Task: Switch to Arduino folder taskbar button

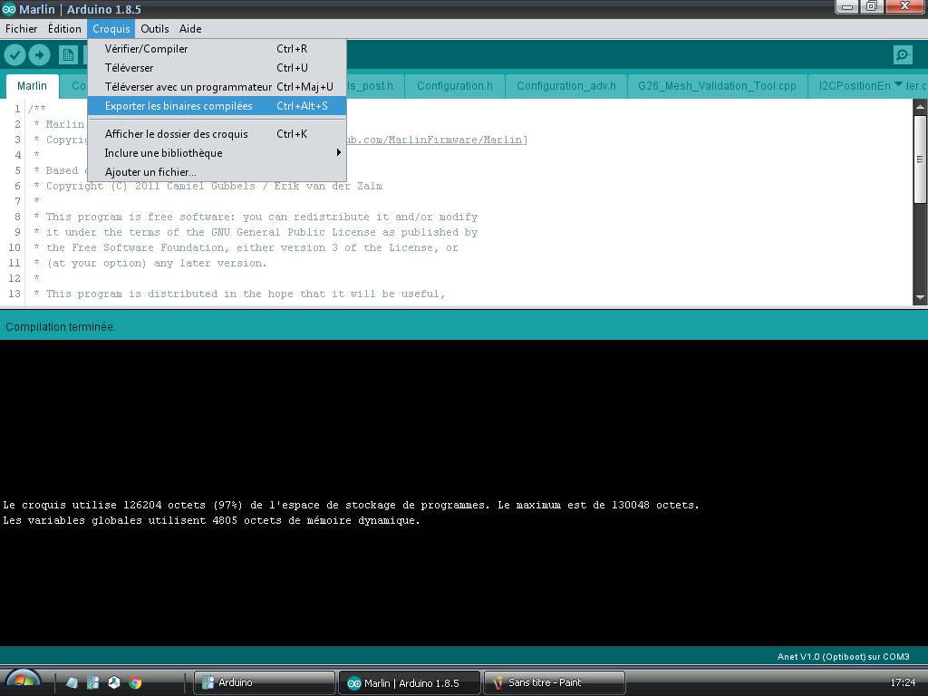Action: tap(265, 682)
